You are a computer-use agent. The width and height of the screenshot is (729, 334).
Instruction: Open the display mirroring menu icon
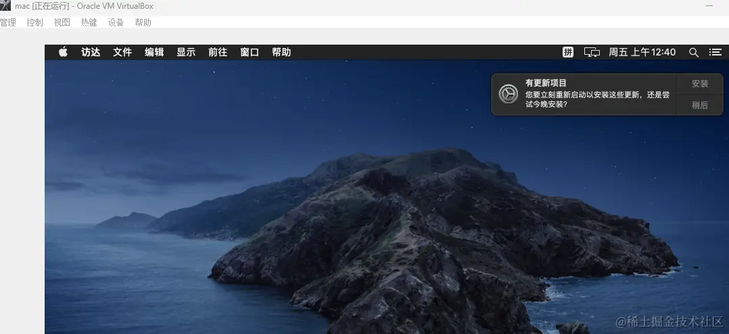pyautogui.click(x=592, y=53)
